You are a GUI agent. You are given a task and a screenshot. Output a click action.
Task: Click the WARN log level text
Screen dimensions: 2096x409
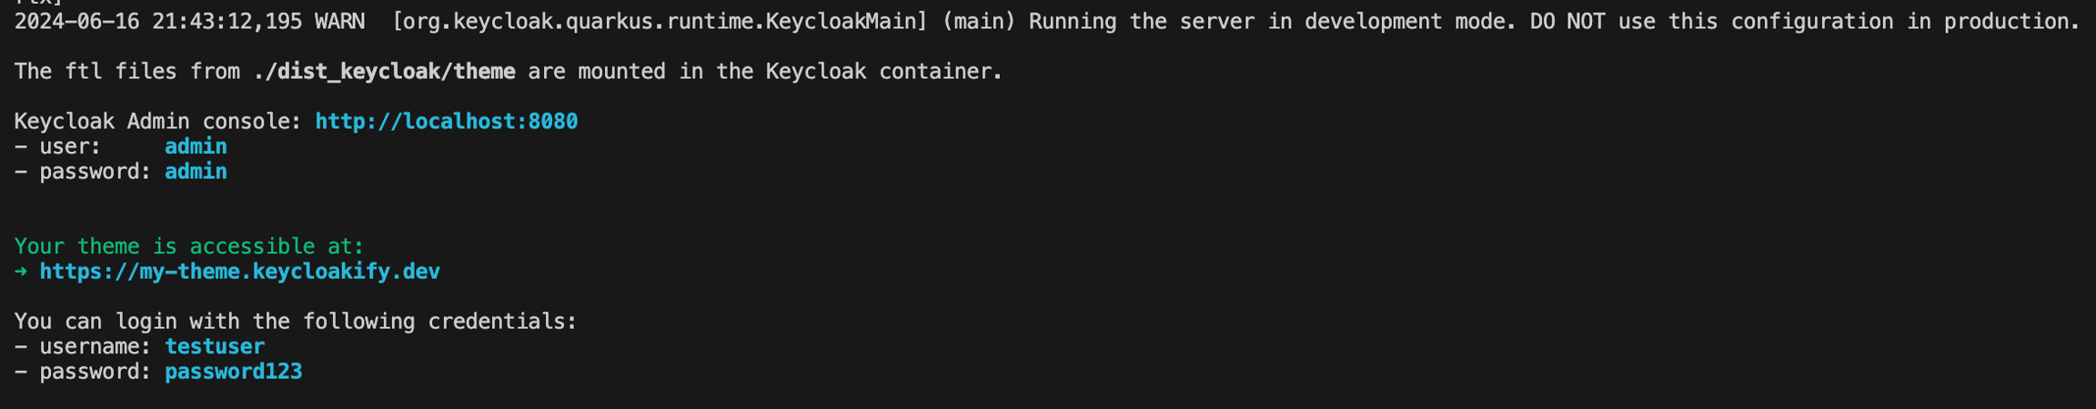339,22
